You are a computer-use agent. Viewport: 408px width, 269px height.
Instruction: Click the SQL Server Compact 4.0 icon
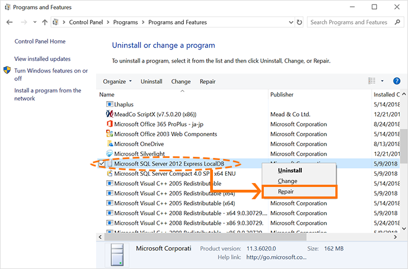point(110,174)
